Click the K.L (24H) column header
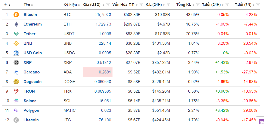 click(154, 5)
